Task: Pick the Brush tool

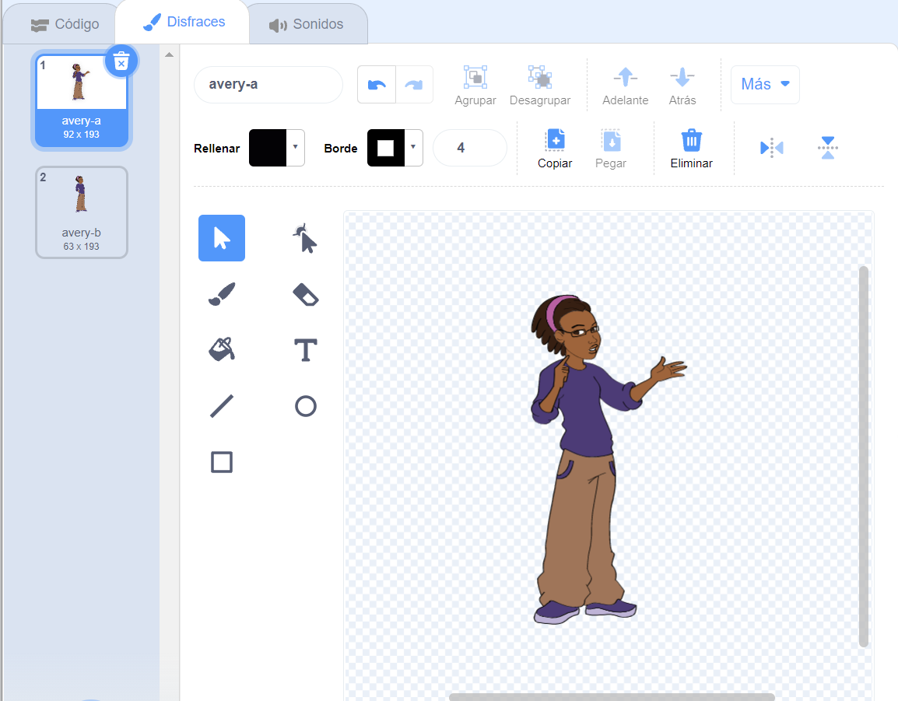Action: tap(222, 294)
